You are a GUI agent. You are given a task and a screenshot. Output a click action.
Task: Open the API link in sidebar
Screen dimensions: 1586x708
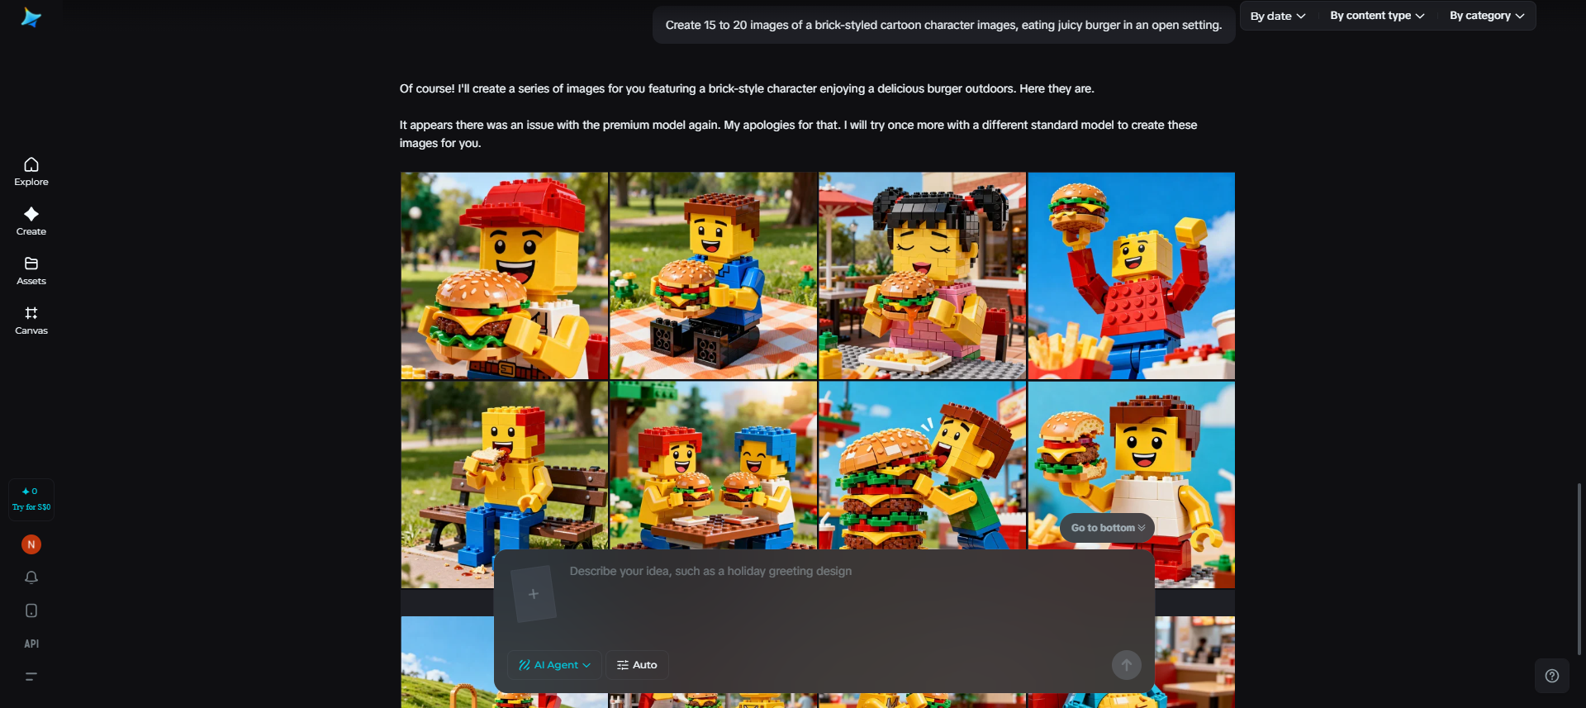(x=31, y=644)
